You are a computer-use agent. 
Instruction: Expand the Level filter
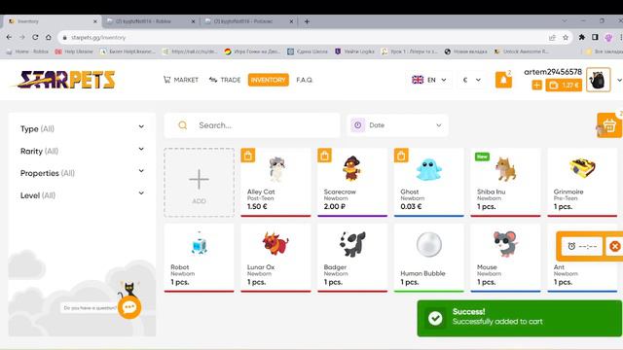point(82,195)
